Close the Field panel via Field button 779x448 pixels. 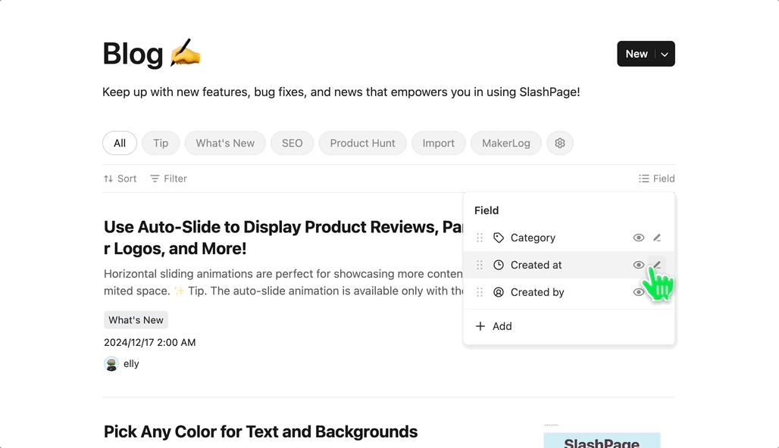tap(656, 179)
